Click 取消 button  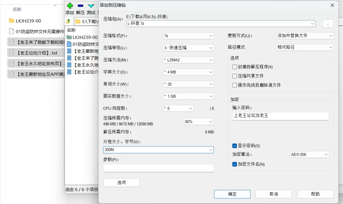274,194
